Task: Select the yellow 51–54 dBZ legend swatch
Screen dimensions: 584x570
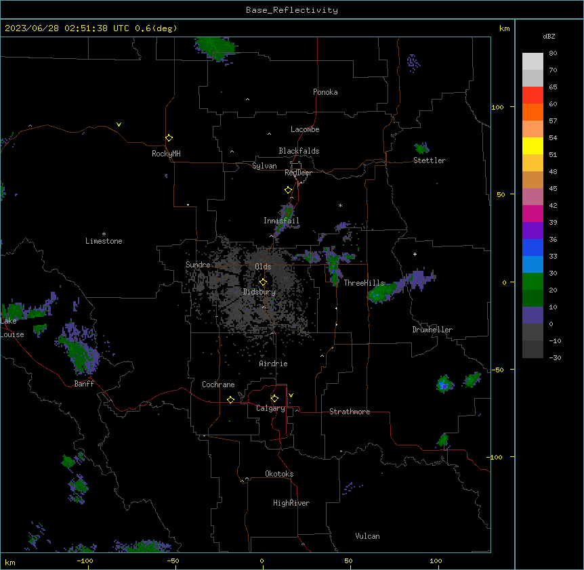Action: 533,146
